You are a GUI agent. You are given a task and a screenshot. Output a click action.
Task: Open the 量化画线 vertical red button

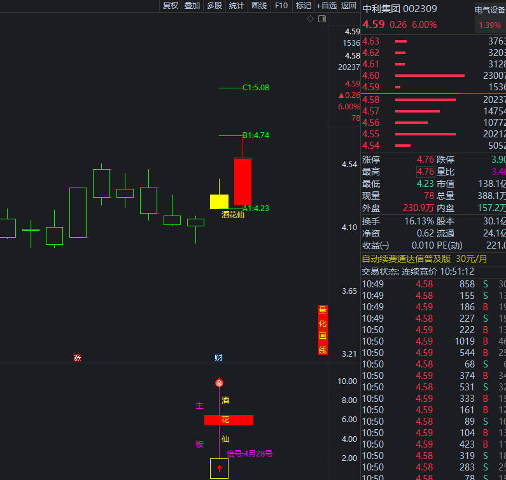tap(323, 330)
